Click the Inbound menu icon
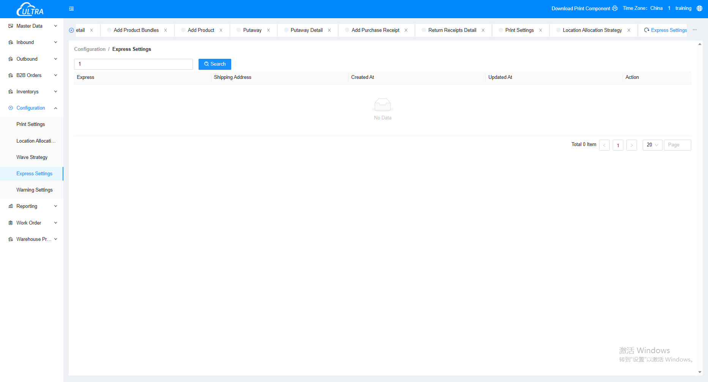The image size is (708, 382). 11,42
